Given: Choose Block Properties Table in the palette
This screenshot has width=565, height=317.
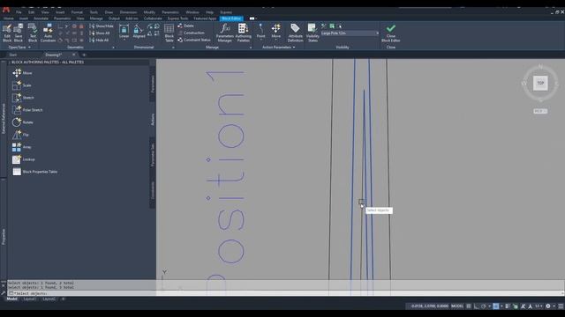Looking at the screenshot, I should (x=34, y=172).
